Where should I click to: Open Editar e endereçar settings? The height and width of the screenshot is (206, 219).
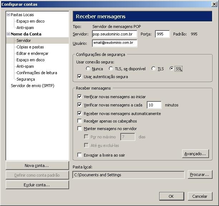pyautogui.click(x=33, y=53)
